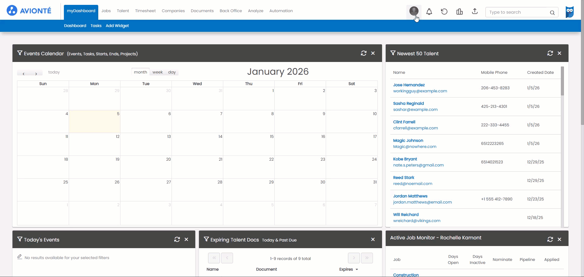This screenshot has width=584, height=277.
Task: Email reed@noemail.com
Action: (x=412, y=184)
